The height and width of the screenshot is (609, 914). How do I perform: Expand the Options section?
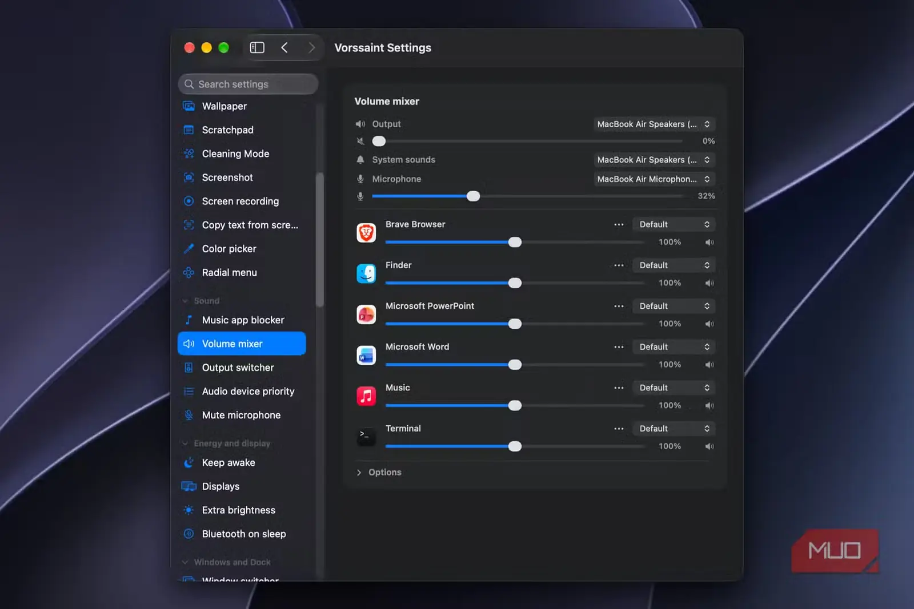379,472
